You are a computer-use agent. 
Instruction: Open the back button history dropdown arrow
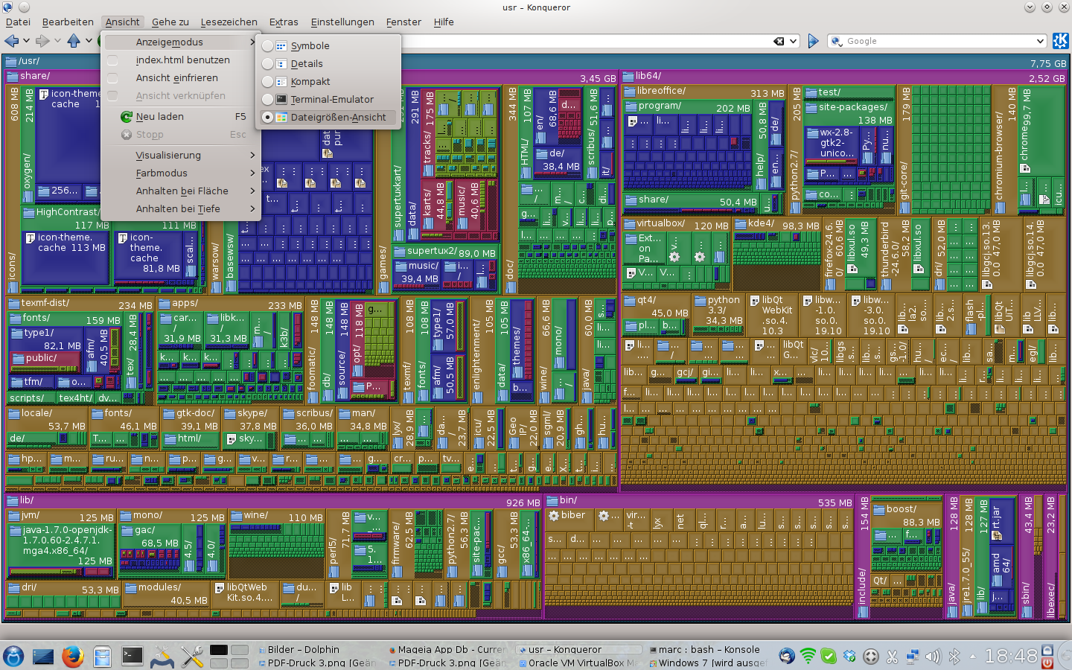click(x=26, y=41)
